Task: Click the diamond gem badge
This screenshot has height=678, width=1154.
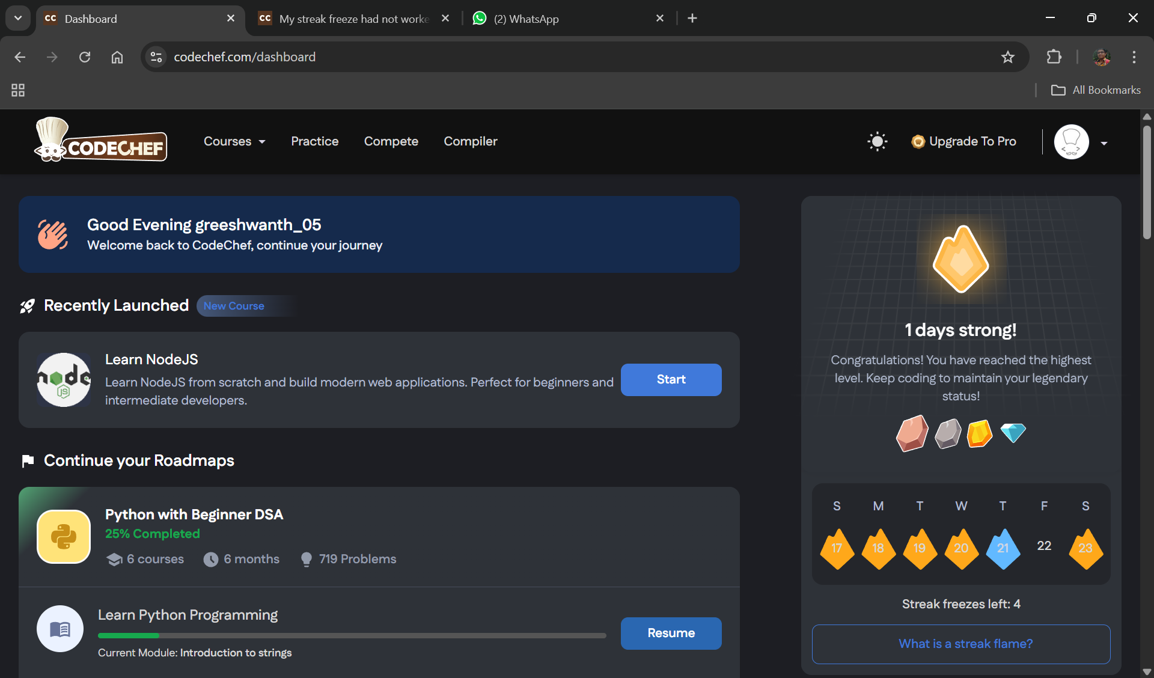Action: coord(1013,432)
